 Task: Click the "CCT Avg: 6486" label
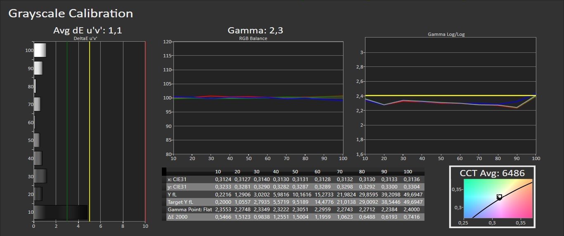click(492, 173)
